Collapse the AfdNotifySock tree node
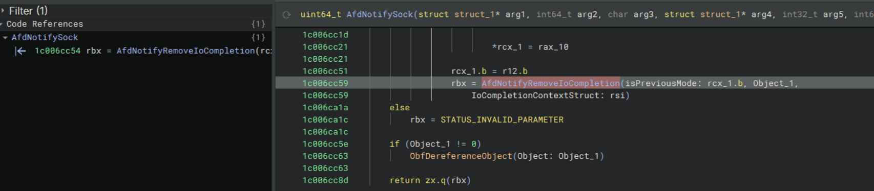The width and height of the screenshot is (874, 191). [x=5, y=37]
